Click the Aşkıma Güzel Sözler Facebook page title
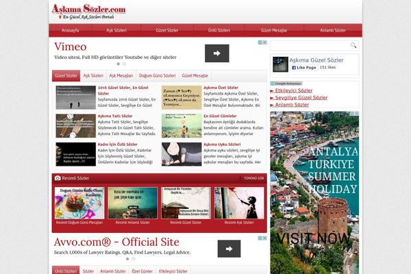Image resolution: width=411 pixels, height=274 pixels. (316, 60)
